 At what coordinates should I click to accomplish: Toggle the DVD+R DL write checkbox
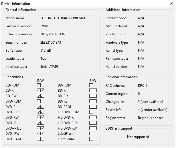click(42, 128)
